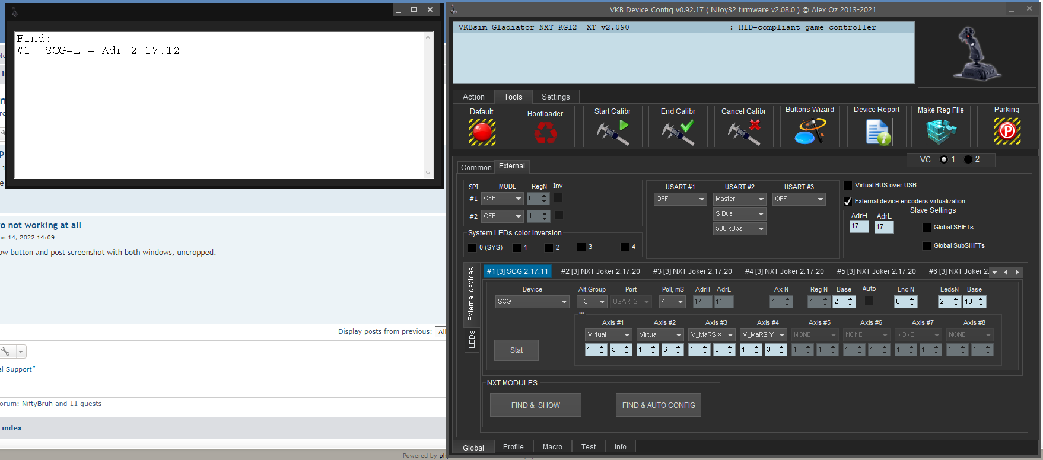Image resolution: width=1043 pixels, height=460 pixels.
Task: Launch the Buttons Wizard icon
Action: tap(810, 131)
